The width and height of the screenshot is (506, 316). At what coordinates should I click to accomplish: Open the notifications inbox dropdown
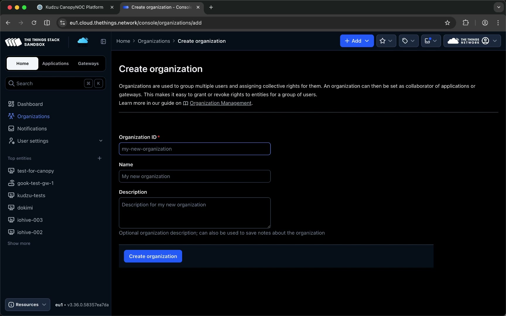(x=431, y=41)
